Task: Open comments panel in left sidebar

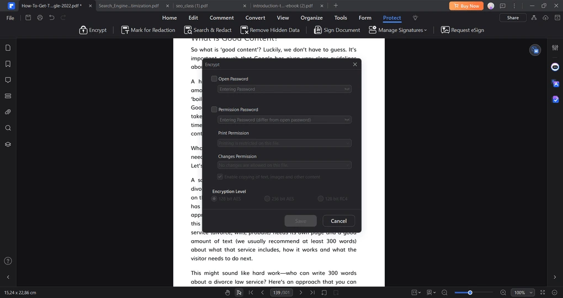Action: coord(8,80)
